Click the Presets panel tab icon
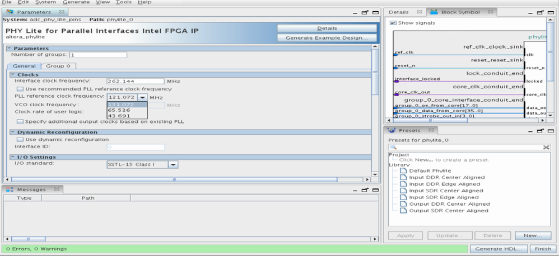 click(x=392, y=130)
